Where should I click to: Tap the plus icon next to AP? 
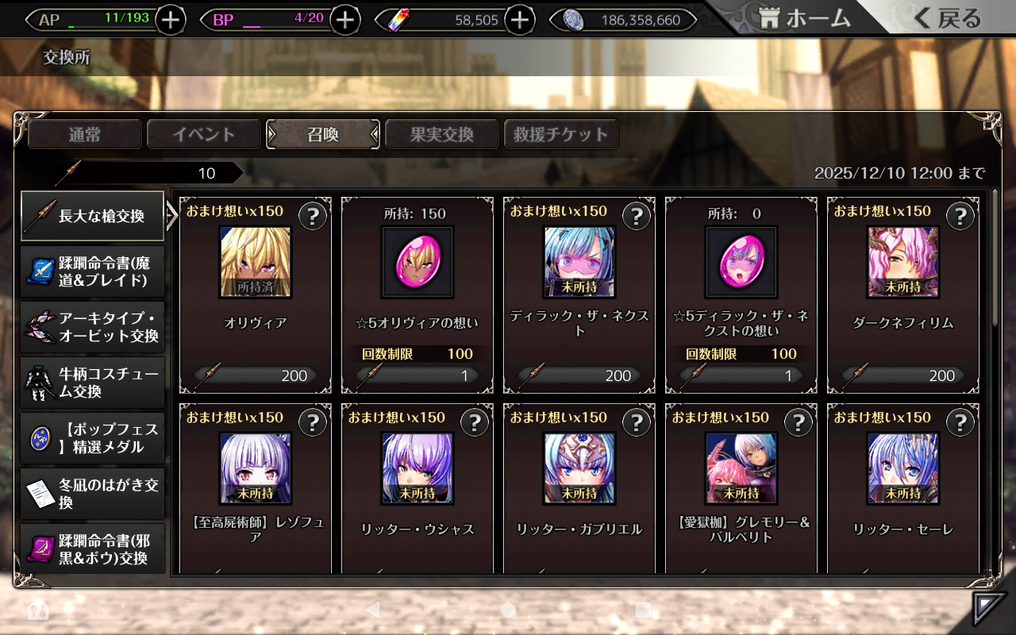171,20
